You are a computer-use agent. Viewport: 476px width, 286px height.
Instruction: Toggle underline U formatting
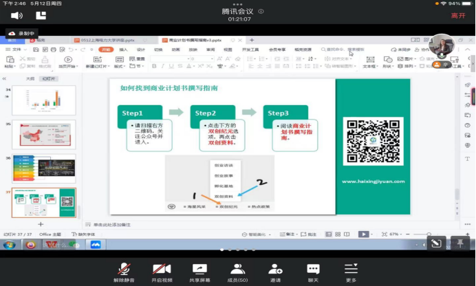click(171, 66)
